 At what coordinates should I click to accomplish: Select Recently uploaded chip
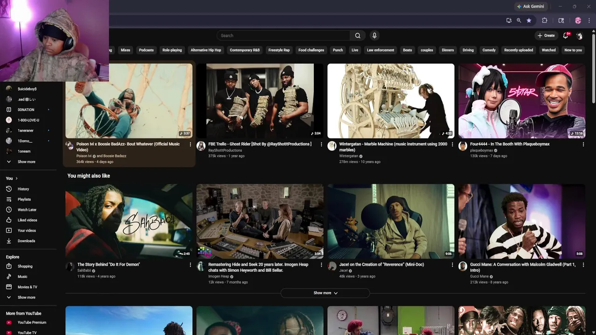click(x=519, y=50)
